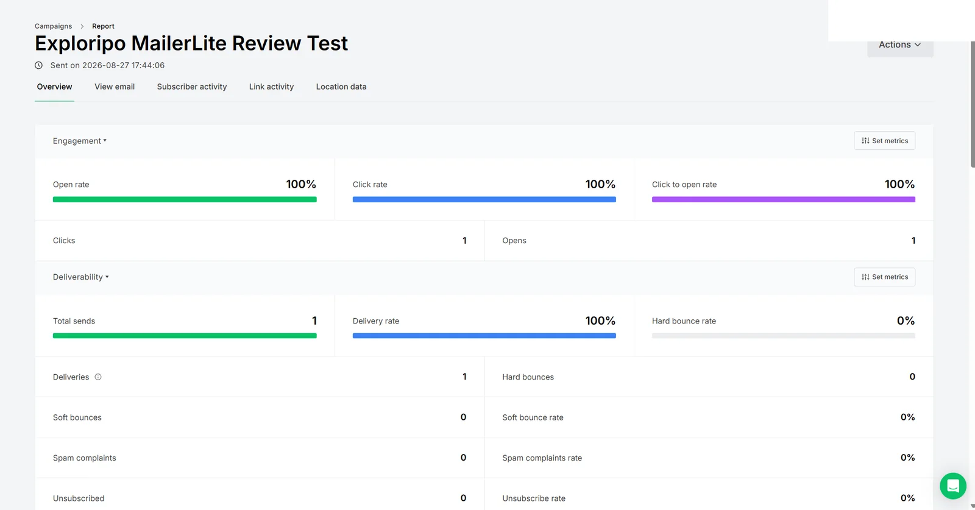Click the 'Unsubscribe rate' row label
This screenshot has width=975, height=510.
tap(534, 498)
